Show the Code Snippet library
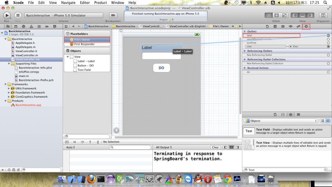 click(x=283, y=115)
